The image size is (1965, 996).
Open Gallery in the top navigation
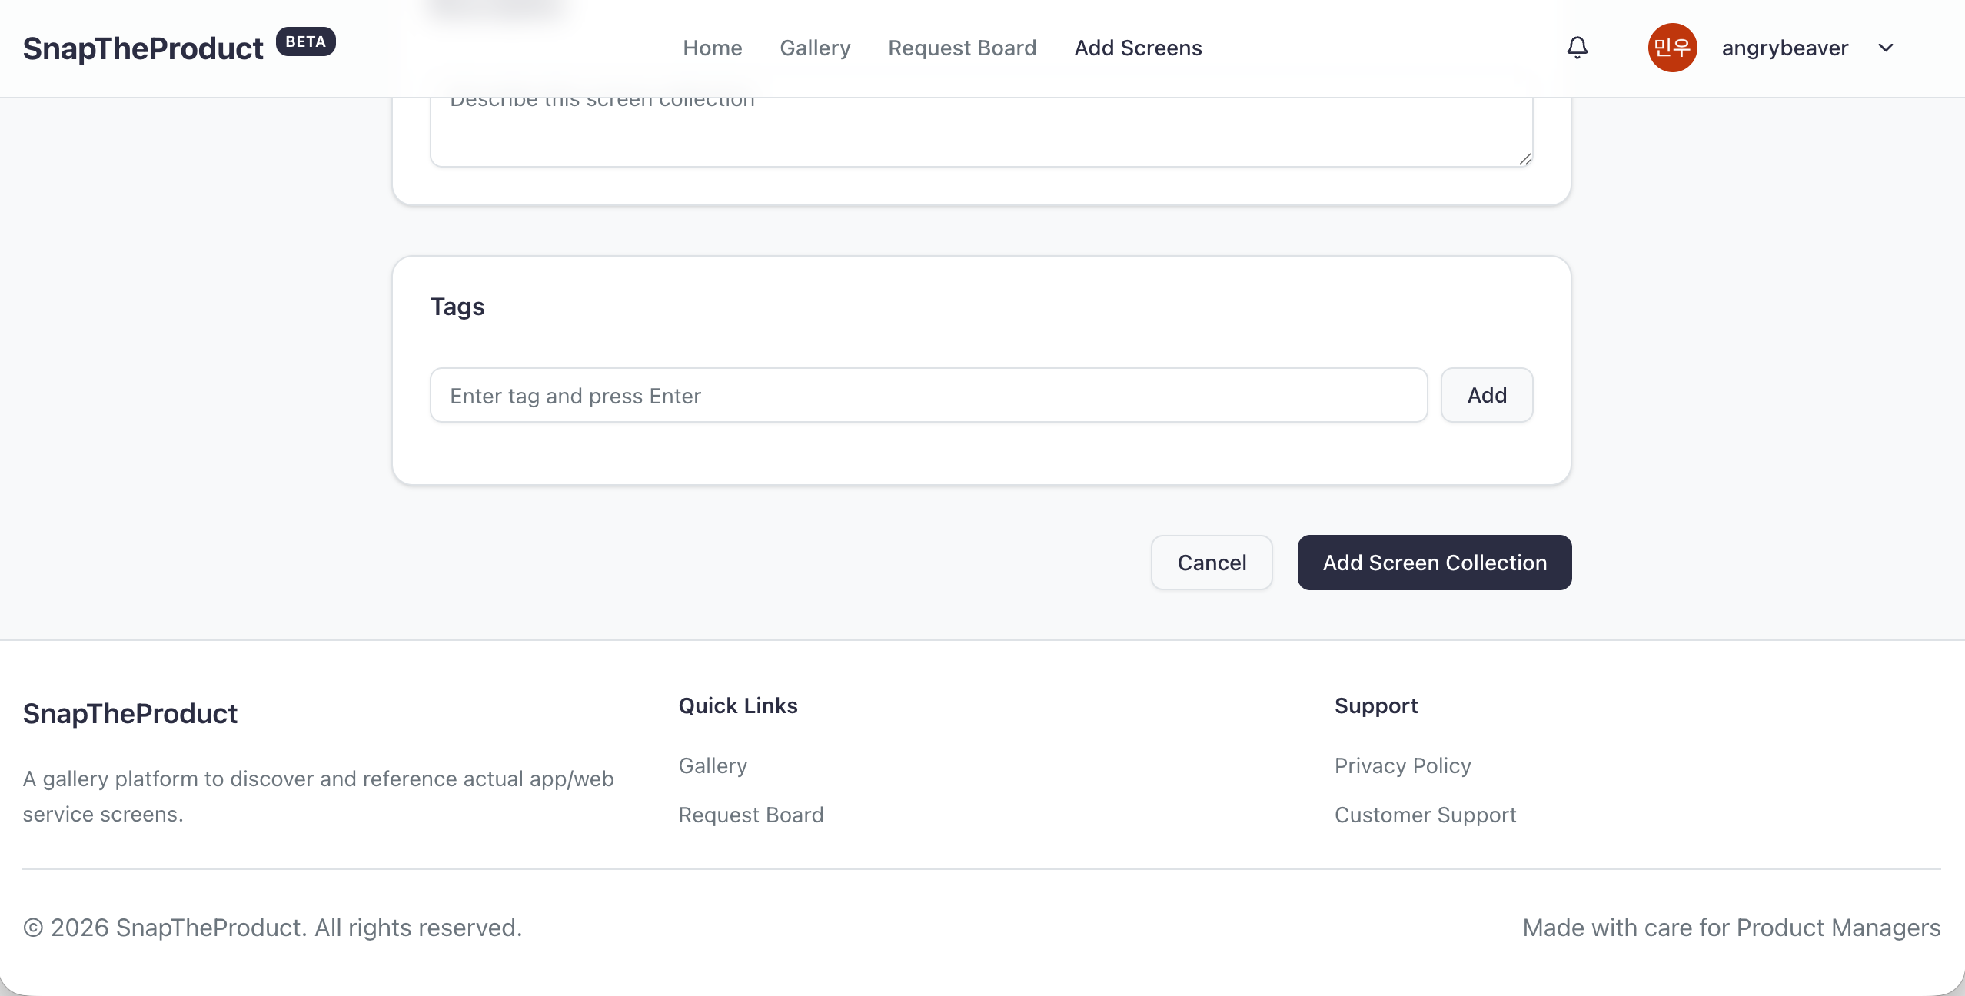pyautogui.click(x=815, y=48)
